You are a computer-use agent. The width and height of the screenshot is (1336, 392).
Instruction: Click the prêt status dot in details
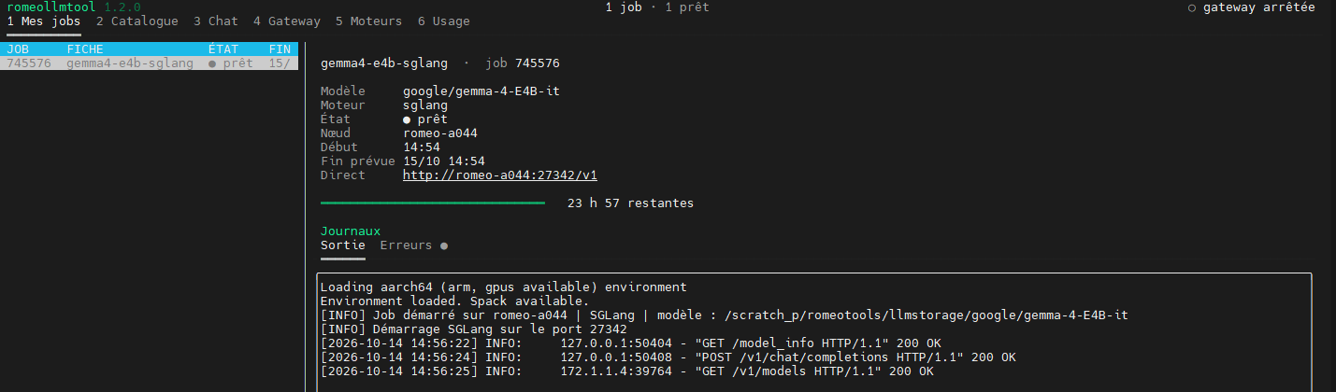407,119
